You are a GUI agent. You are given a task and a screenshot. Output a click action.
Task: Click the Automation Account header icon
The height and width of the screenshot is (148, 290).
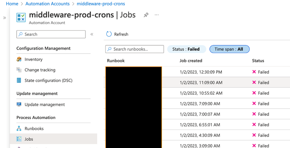[x=21, y=17]
